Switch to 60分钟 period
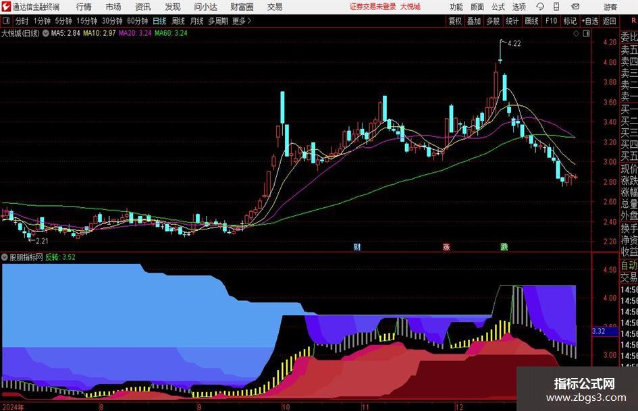 (x=138, y=21)
